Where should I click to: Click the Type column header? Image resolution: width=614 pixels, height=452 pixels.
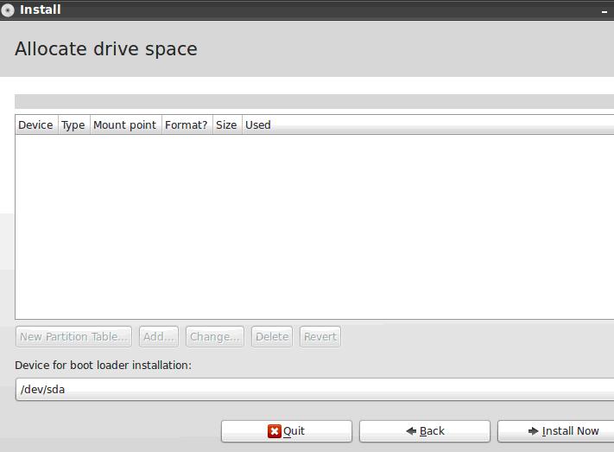73,124
